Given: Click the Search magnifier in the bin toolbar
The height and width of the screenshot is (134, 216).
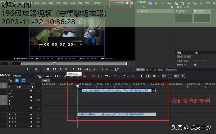Looking at the screenshot, I should pyautogui.click(x=156, y=3).
